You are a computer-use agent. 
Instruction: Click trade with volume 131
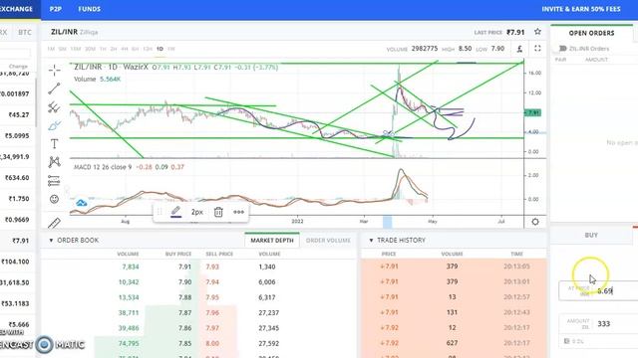(452, 312)
